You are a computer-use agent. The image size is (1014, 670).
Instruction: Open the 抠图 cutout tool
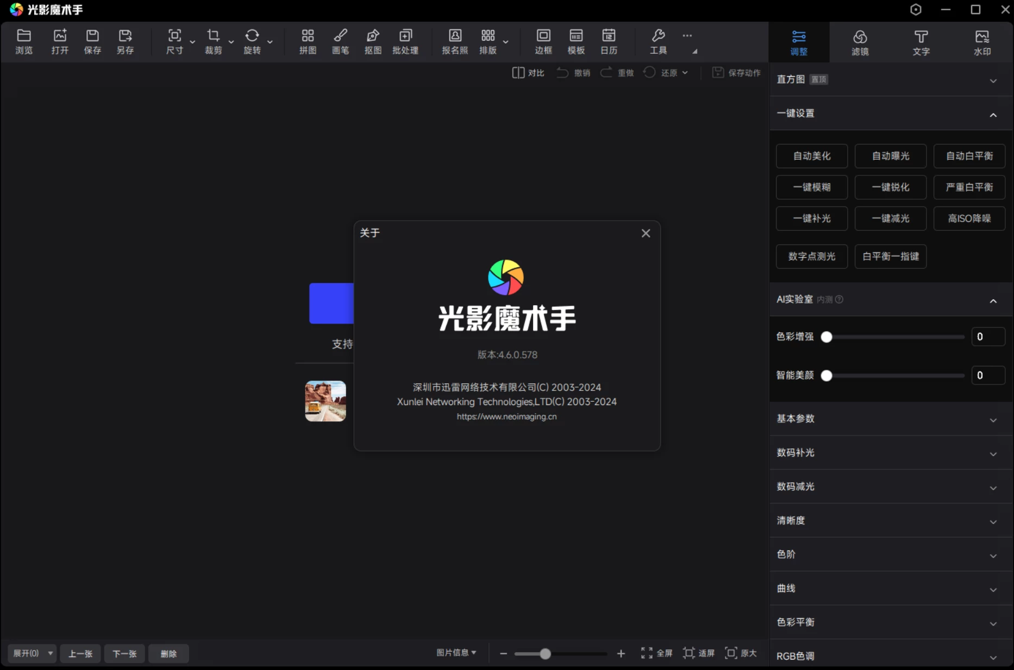(x=373, y=42)
